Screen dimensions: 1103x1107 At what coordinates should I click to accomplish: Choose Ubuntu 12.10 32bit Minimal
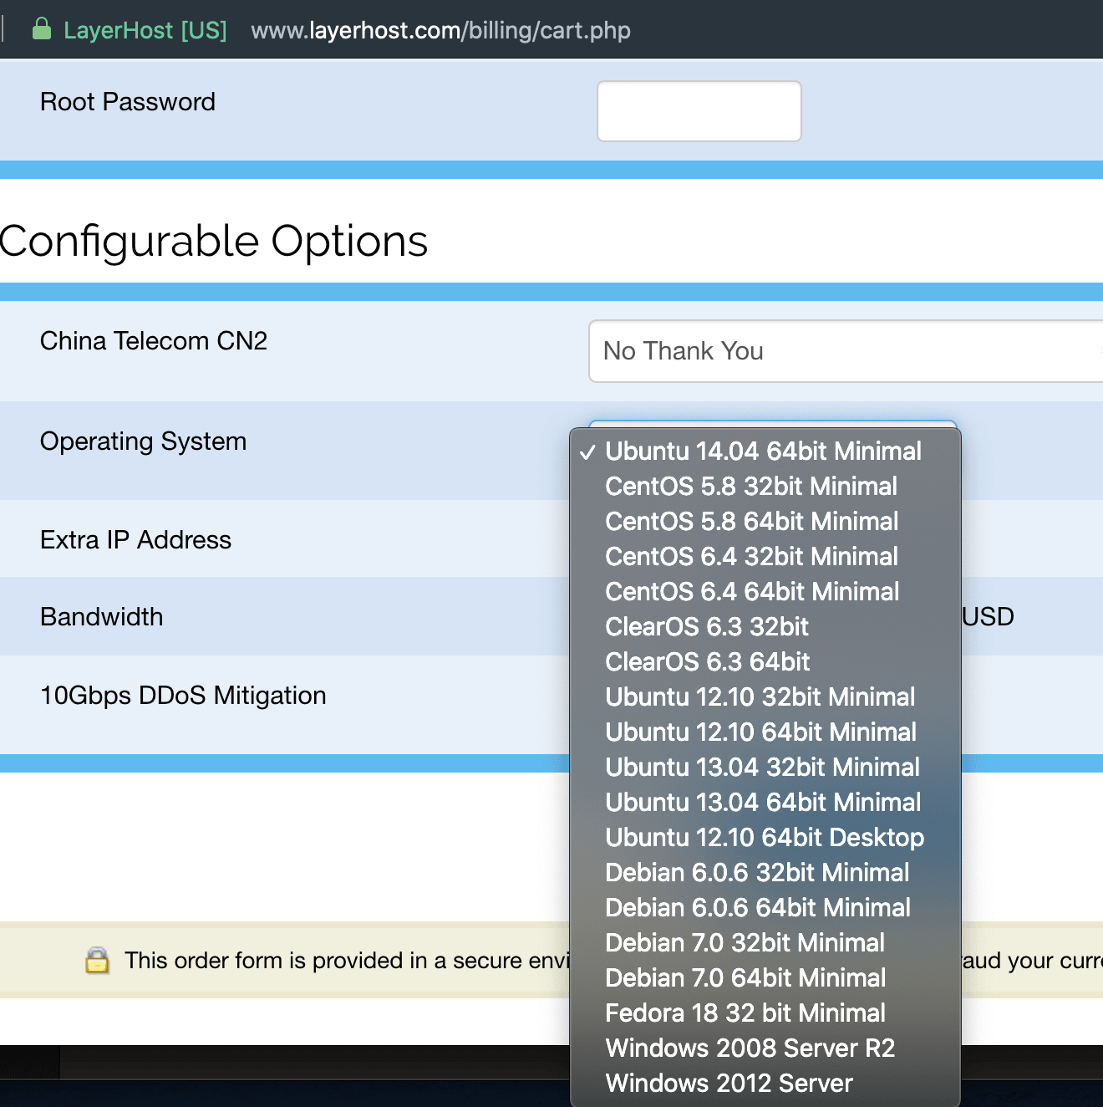pyautogui.click(x=760, y=697)
